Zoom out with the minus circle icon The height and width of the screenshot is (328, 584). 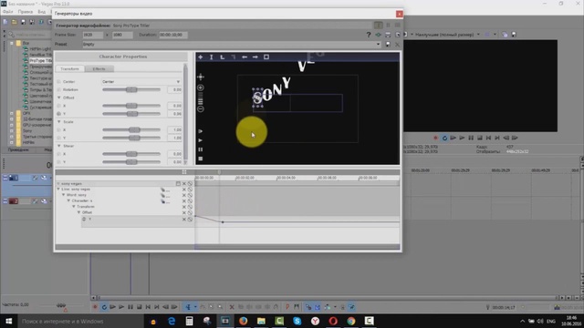[x=201, y=109]
